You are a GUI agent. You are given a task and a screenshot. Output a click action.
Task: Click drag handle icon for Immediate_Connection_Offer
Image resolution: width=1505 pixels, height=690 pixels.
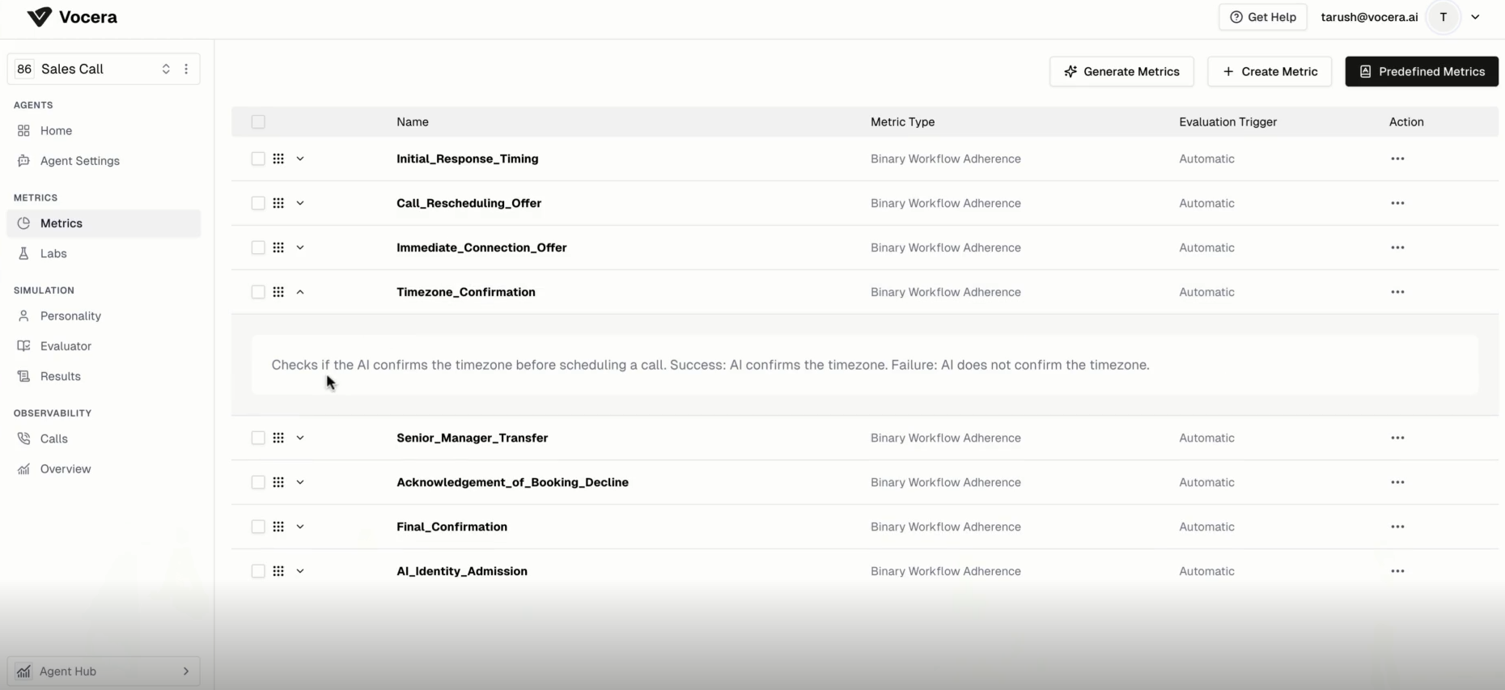(278, 248)
